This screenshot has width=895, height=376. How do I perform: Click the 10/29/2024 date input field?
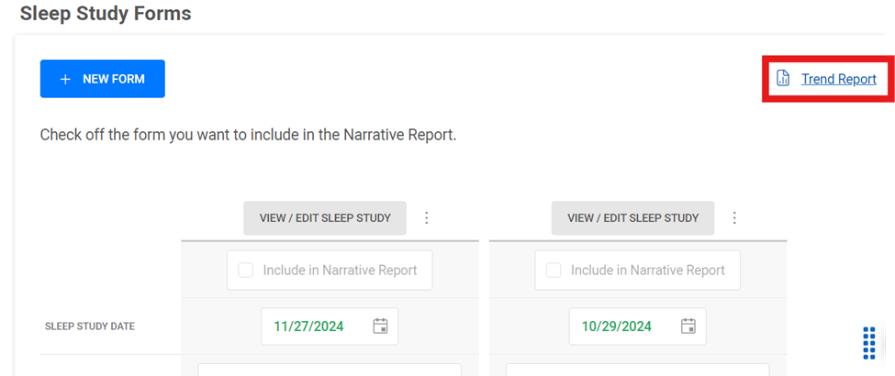point(638,326)
